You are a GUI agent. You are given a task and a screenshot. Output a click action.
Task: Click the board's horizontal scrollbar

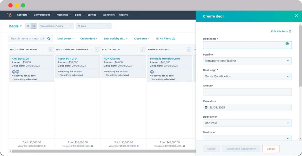pyautogui.click(x=104, y=151)
